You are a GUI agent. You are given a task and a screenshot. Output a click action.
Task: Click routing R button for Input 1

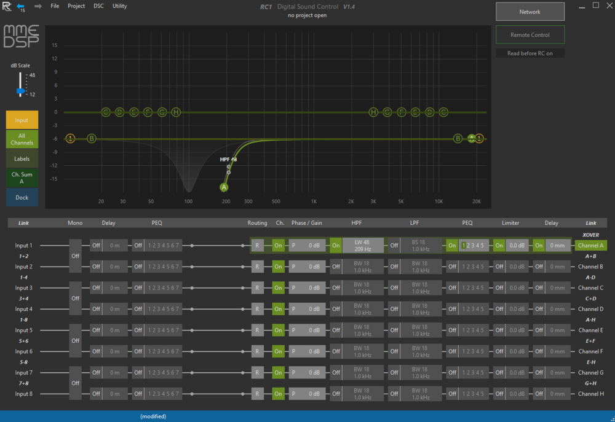(x=258, y=246)
